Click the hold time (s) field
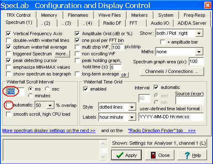Screen dimensions: 213x164 coord(116,68)
